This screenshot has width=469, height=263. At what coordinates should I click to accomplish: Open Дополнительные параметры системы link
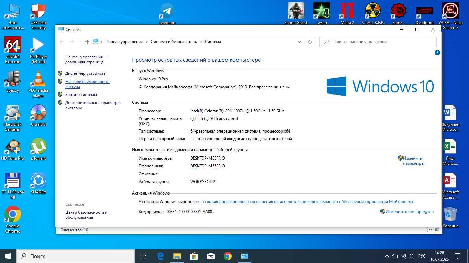tap(93, 105)
